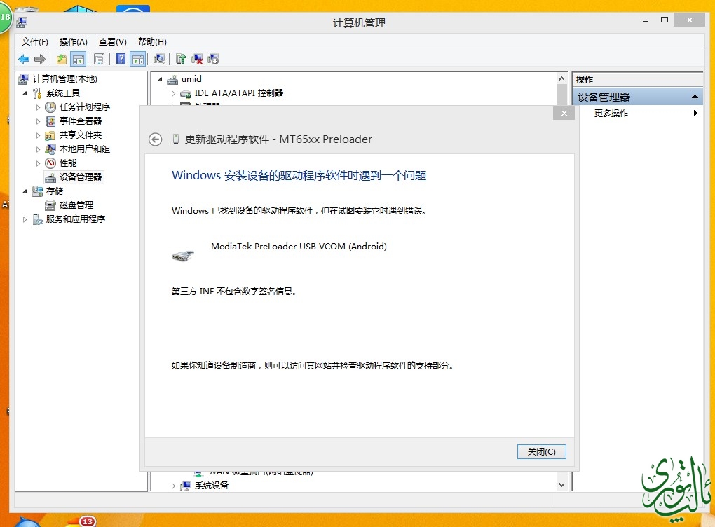Expand the 服务和应用程序 node arrow

[25, 220]
